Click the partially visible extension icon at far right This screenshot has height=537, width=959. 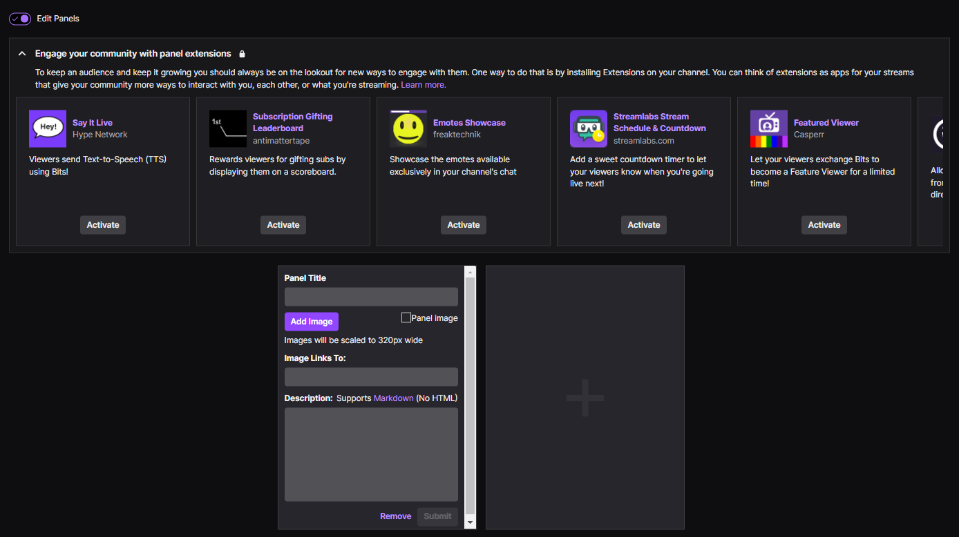click(x=938, y=134)
